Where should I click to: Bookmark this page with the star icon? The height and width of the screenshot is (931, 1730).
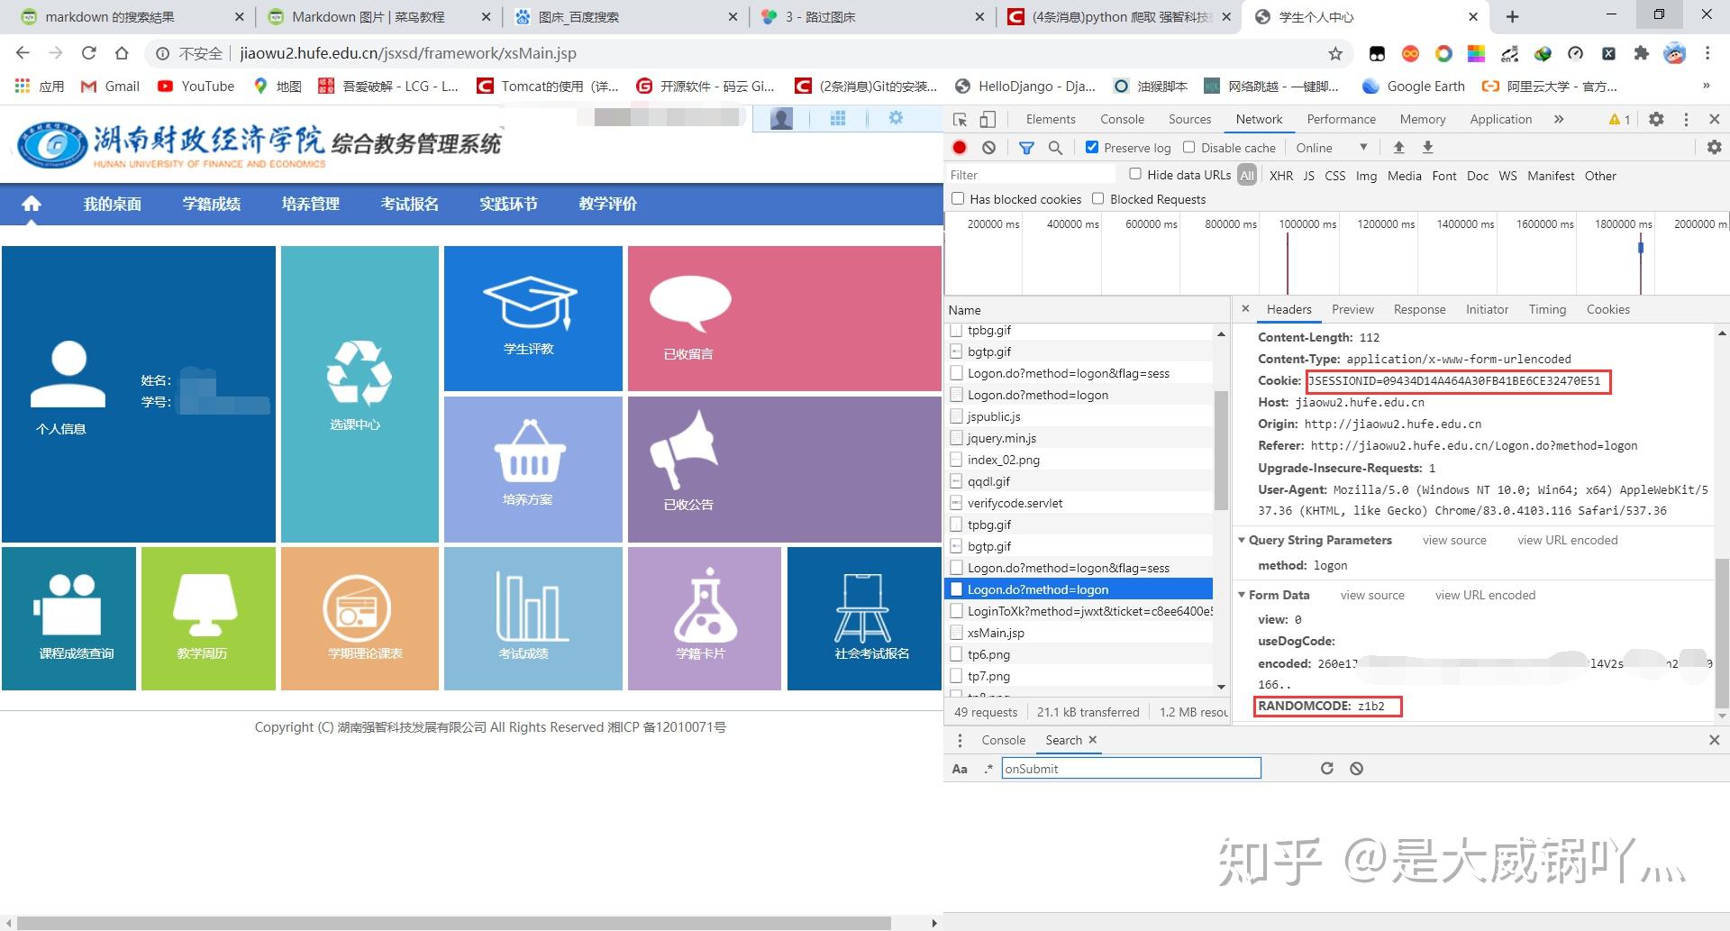click(x=1335, y=54)
